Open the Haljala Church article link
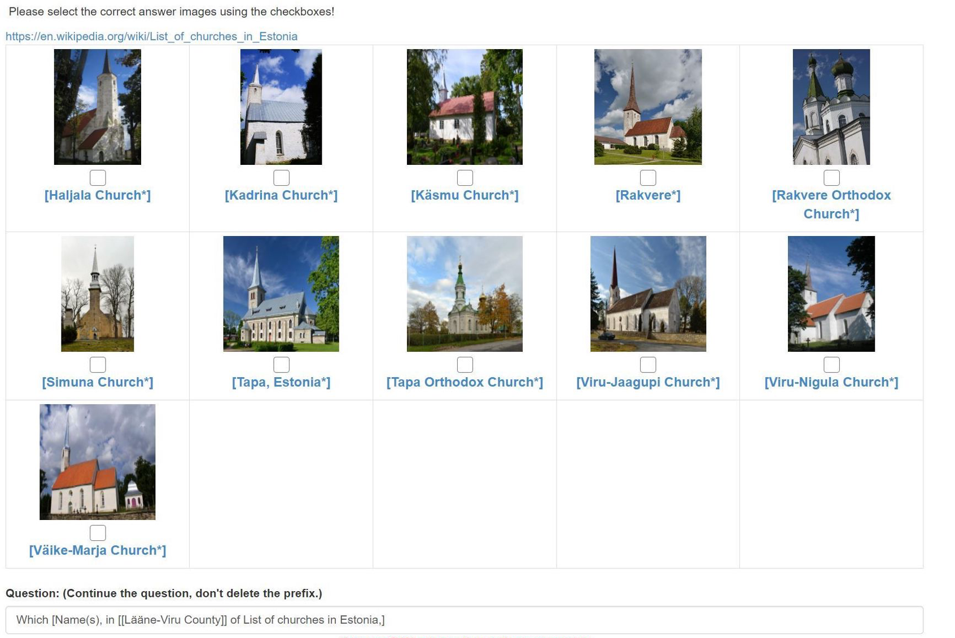955x638 pixels. pyautogui.click(x=97, y=195)
